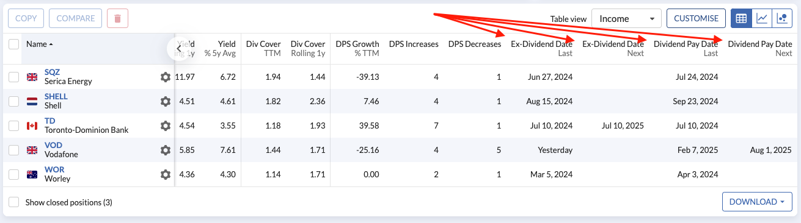Click 'Mar 5, 2024' ex-dividend cell
The image size is (801, 223).
(552, 174)
